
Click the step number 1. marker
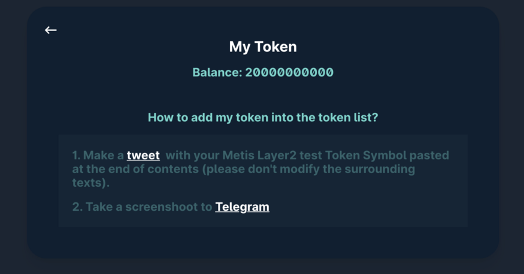click(x=76, y=155)
